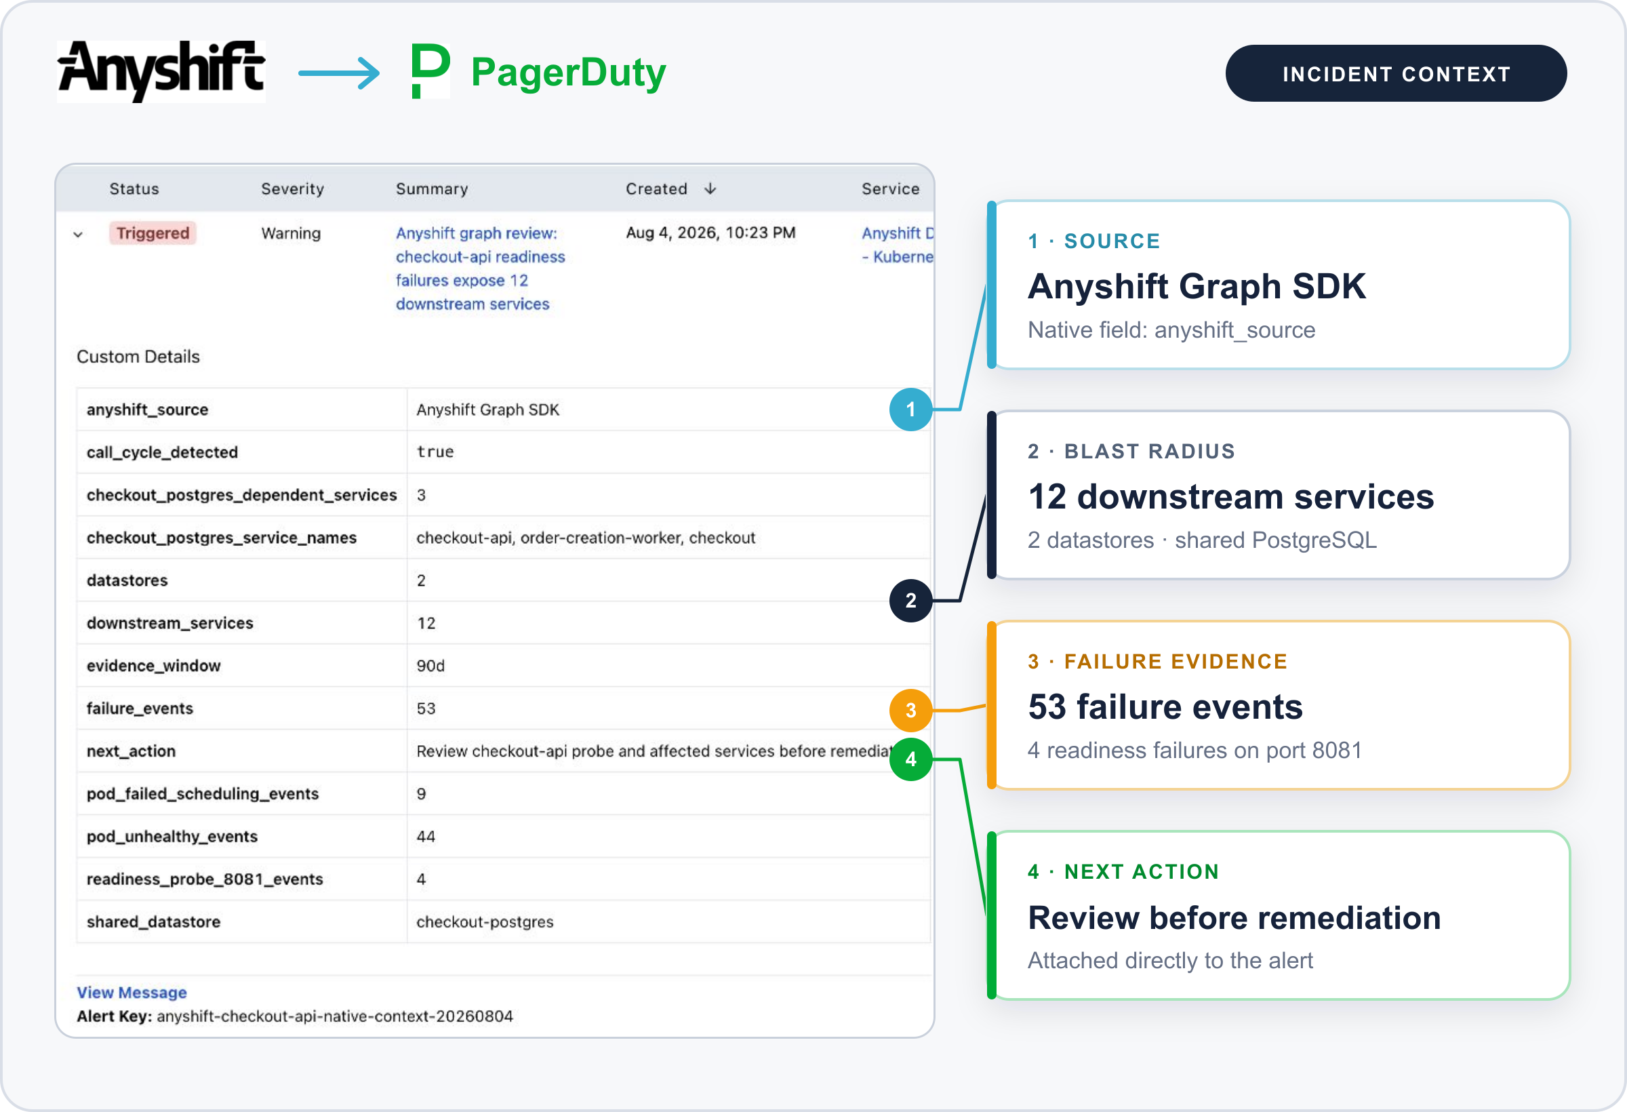Click the 'Aug 4, 2026, 10:23 PM' timestamp
Viewport: 1627px width, 1112px height.
(x=710, y=233)
